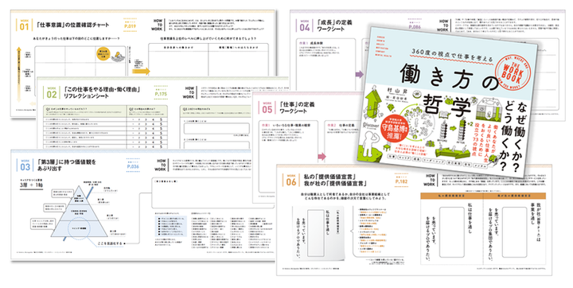The width and height of the screenshot is (573, 288).
Task: Click the blue checklist box on WORK 03
Action: (x=170, y=227)
